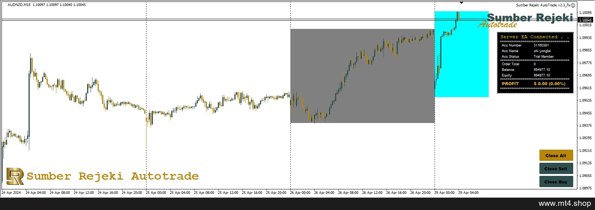
Task: Click the 1.09455 price axis label
Action: coord(586,113)
